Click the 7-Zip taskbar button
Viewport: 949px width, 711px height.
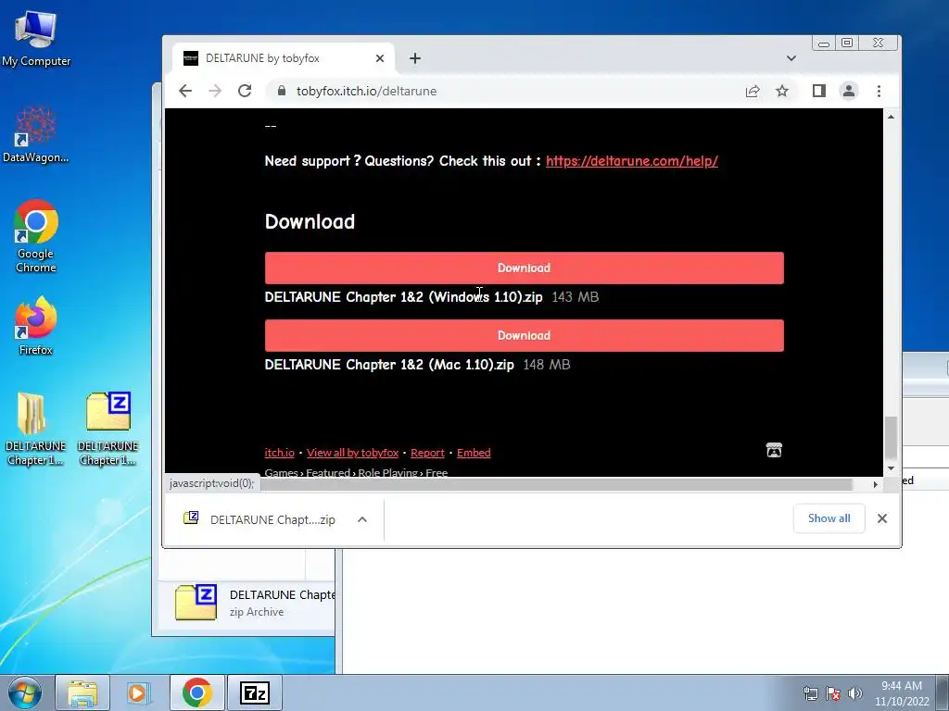coord(254,692)
